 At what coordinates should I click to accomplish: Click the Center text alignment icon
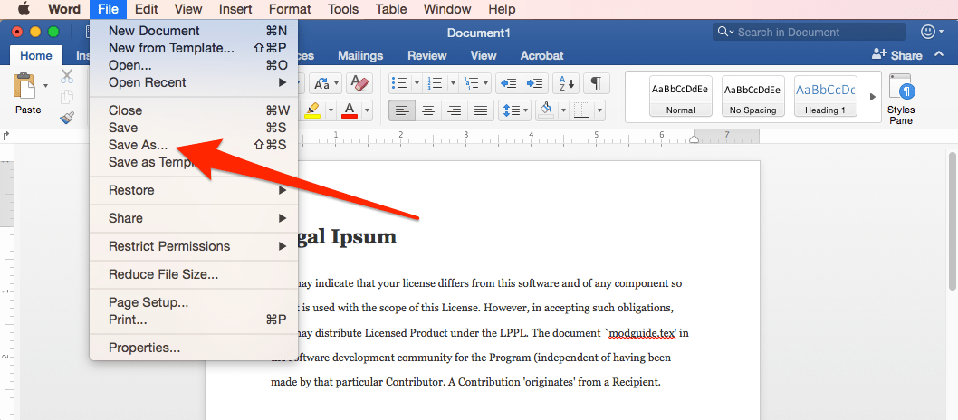[x=428, y=110]
